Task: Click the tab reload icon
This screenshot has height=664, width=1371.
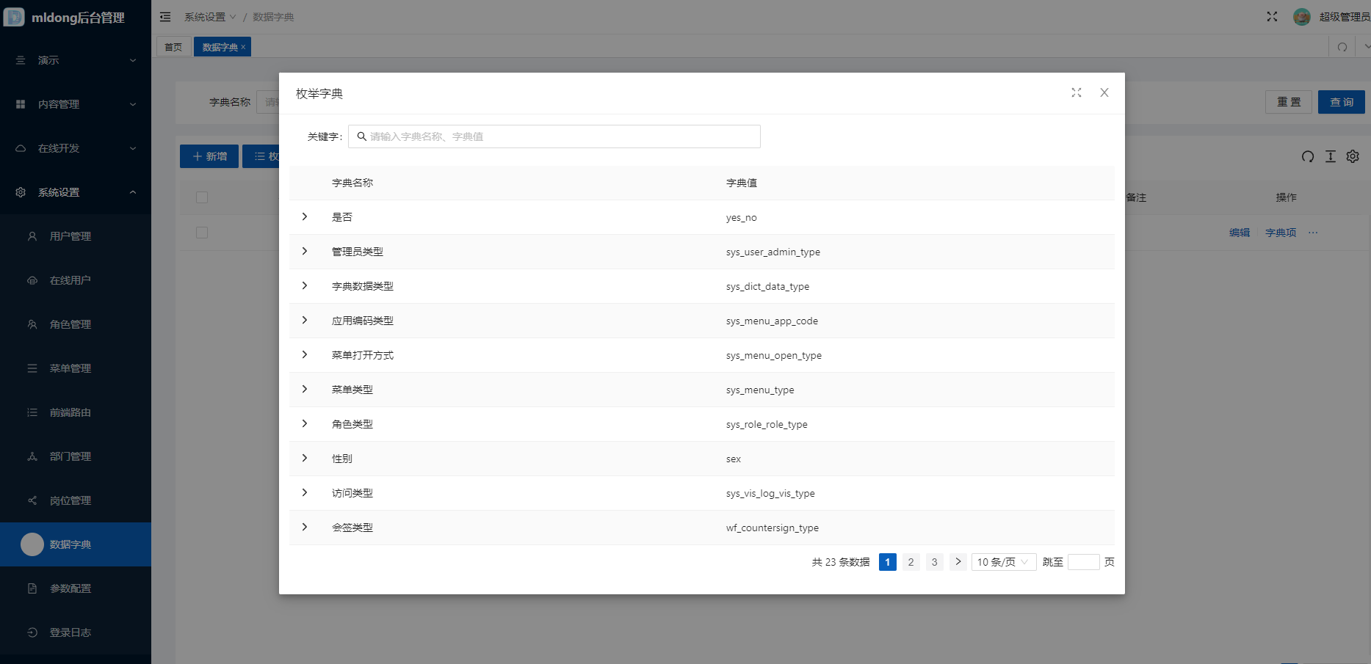Action: [1342, 47]
